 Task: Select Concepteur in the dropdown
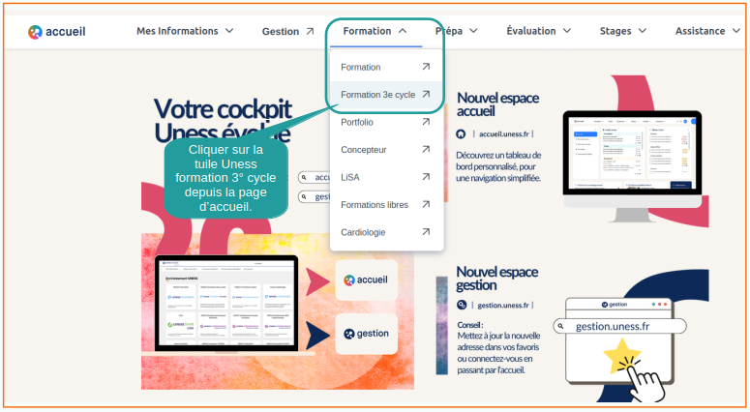click(386, 150)
